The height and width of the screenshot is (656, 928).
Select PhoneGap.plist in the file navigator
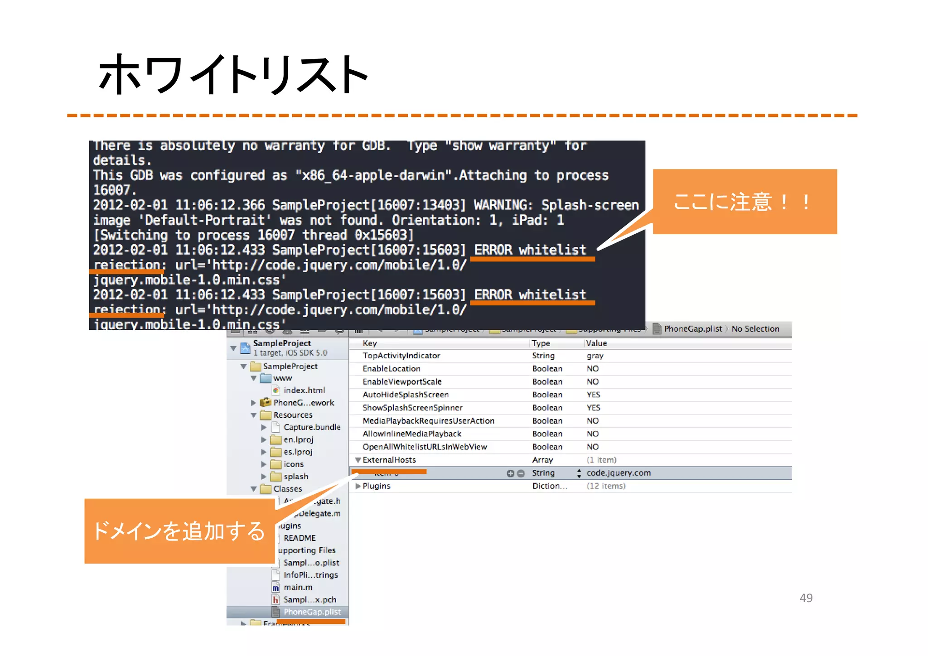point(312,612)
